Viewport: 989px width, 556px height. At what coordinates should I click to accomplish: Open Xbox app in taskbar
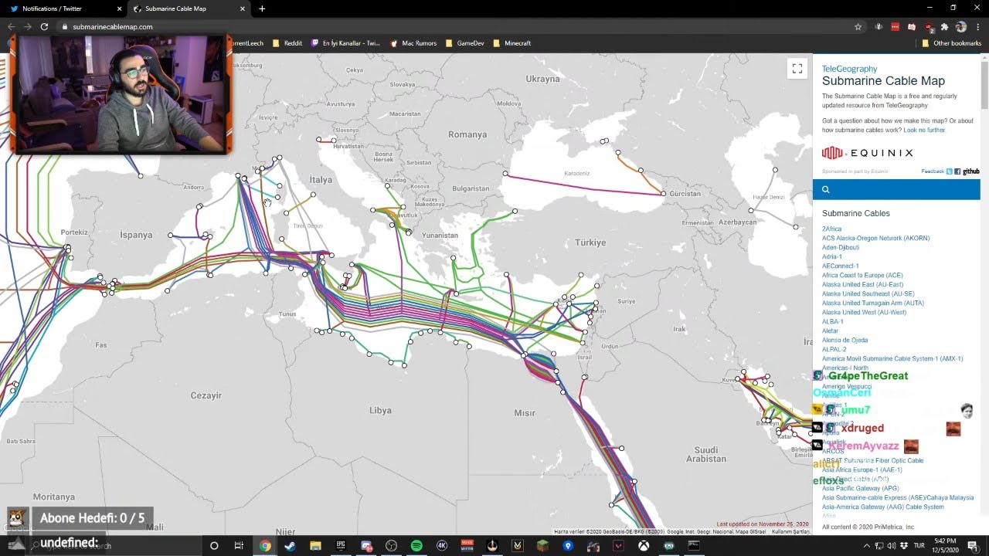643,546
